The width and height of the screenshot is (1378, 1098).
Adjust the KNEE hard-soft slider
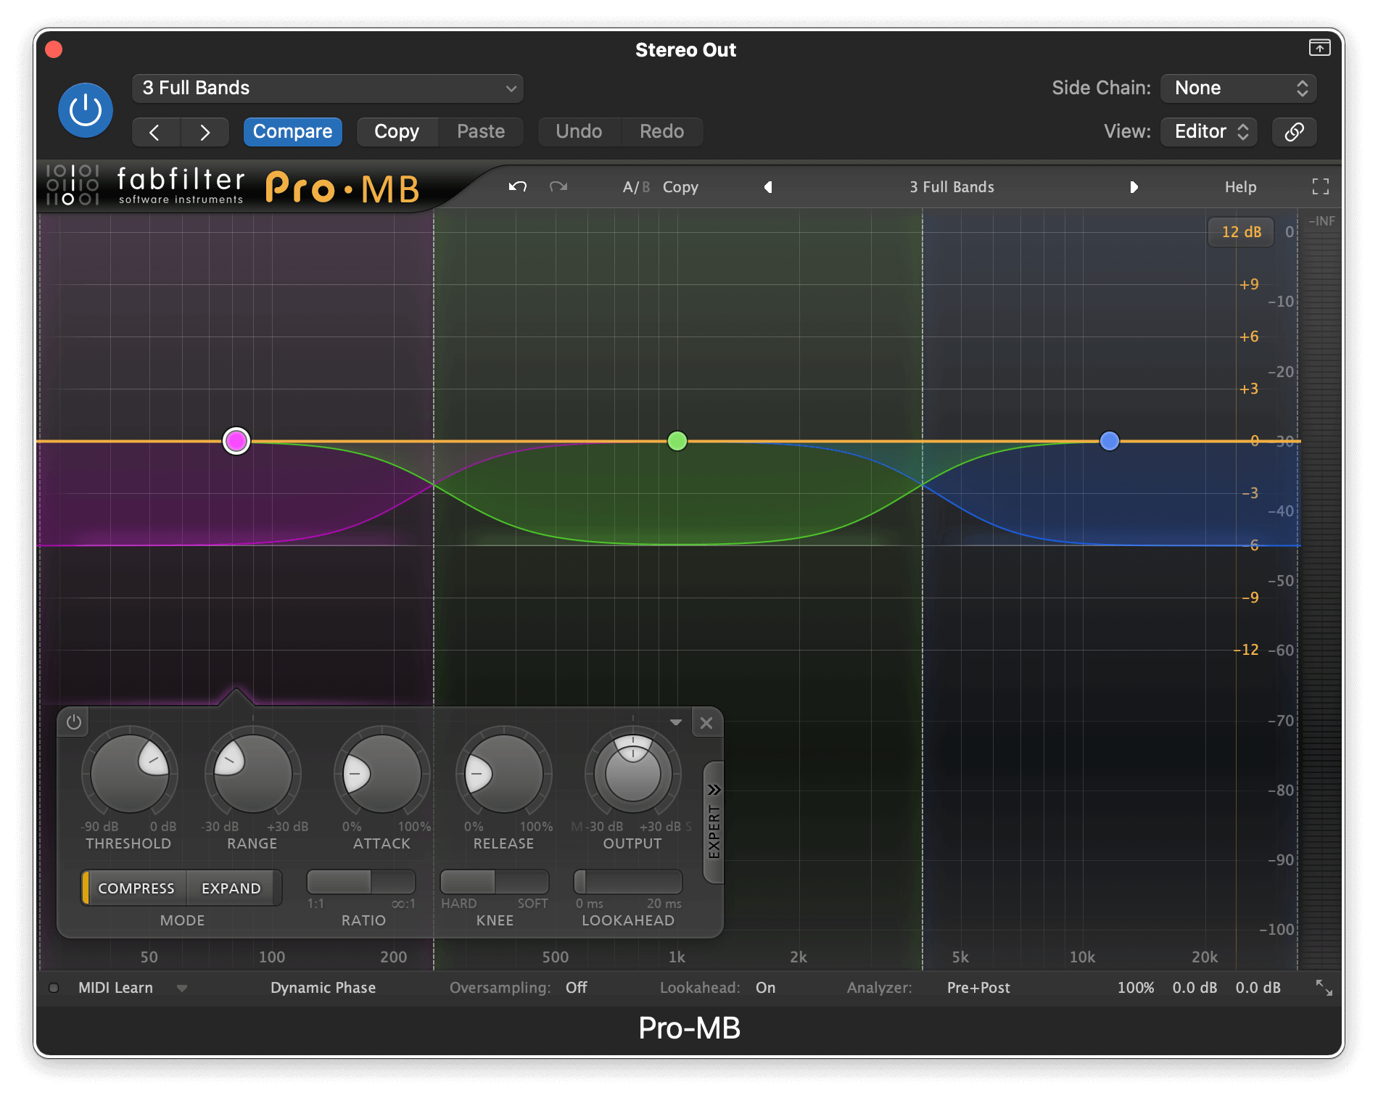[x=495, y=883]
